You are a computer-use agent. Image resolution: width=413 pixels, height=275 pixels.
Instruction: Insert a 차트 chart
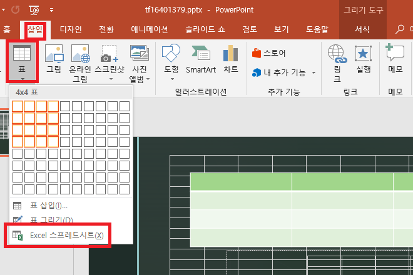coord(231,59)
